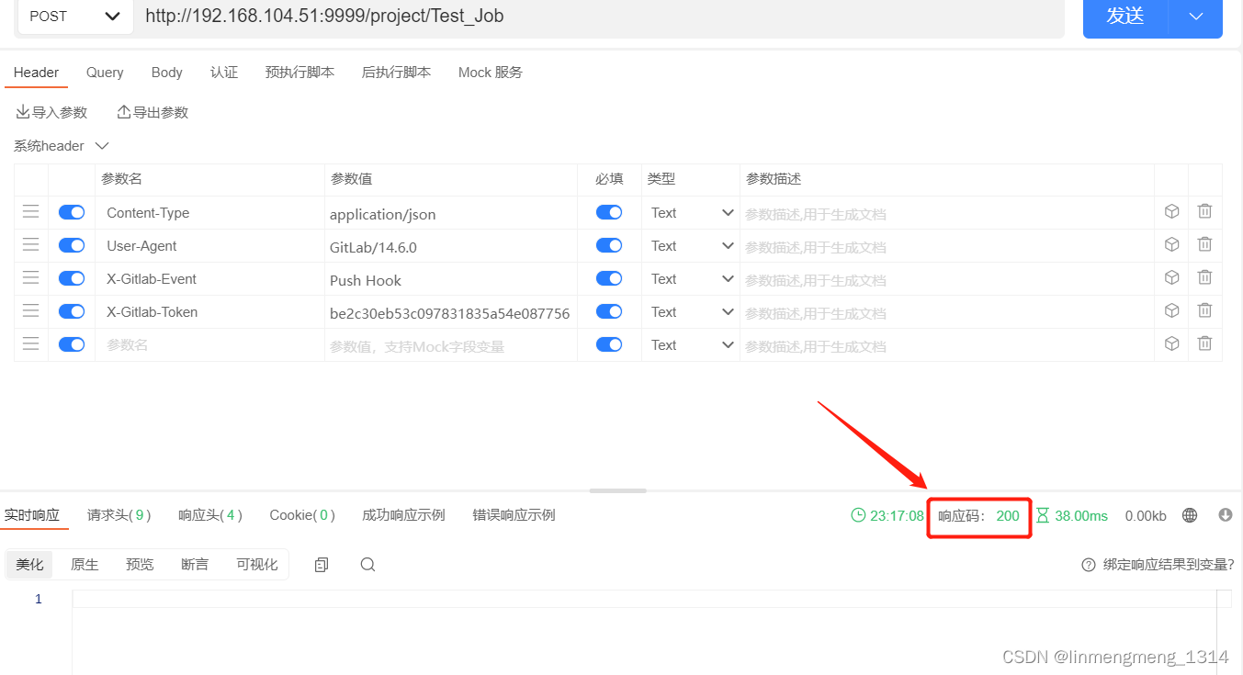Click the drag handle of the X-Gitlab-Token row
Viewport: 1243px width, 675px height.
point(30,311)
